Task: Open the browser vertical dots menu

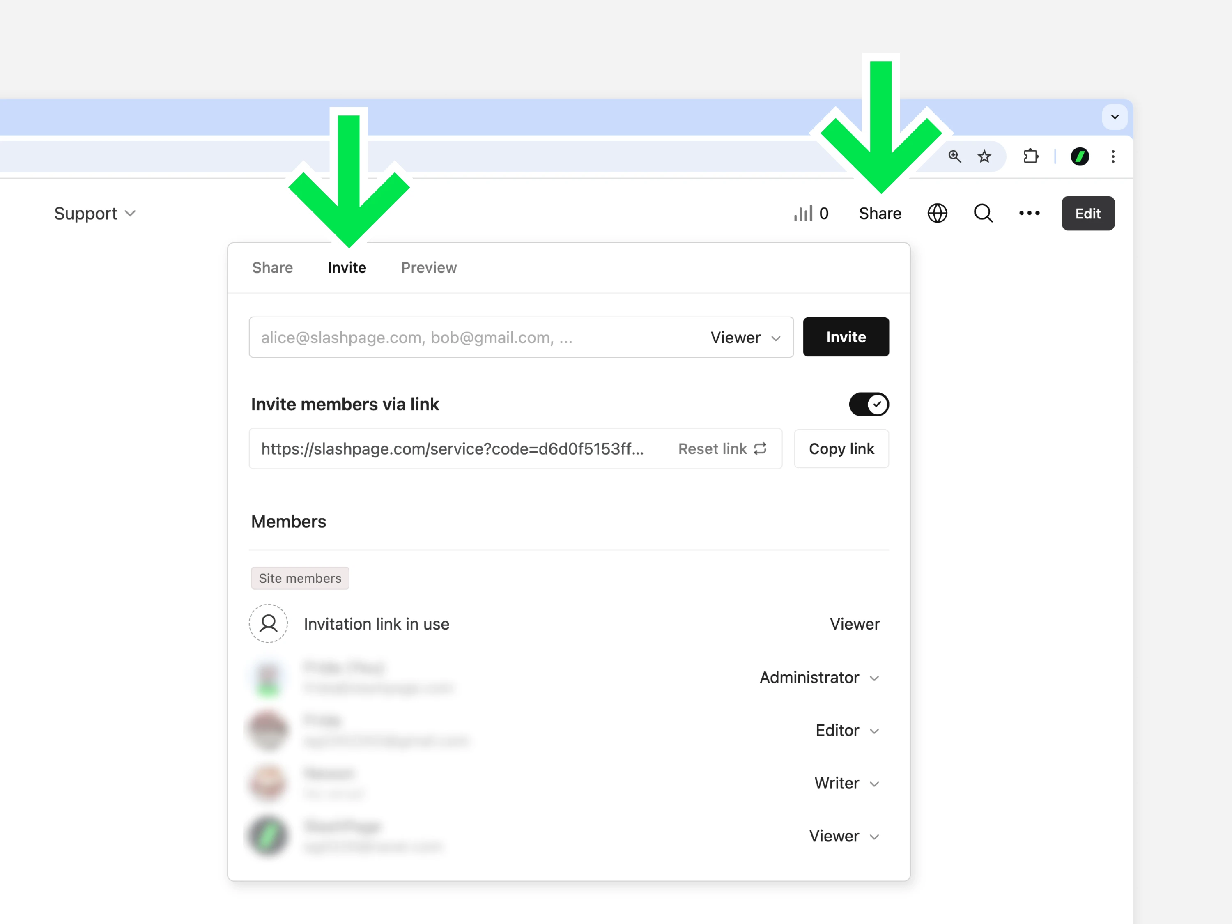Action: 1113,156
